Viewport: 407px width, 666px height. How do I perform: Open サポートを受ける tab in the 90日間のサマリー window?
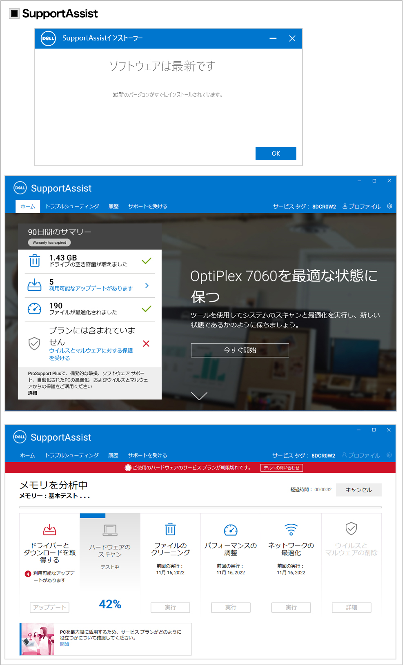[148, 207]
